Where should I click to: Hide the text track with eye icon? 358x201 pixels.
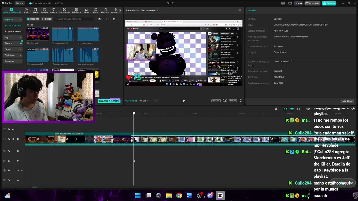13,129
